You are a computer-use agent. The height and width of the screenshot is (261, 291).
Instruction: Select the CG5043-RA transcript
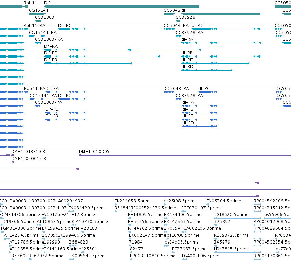click(170, 29)
